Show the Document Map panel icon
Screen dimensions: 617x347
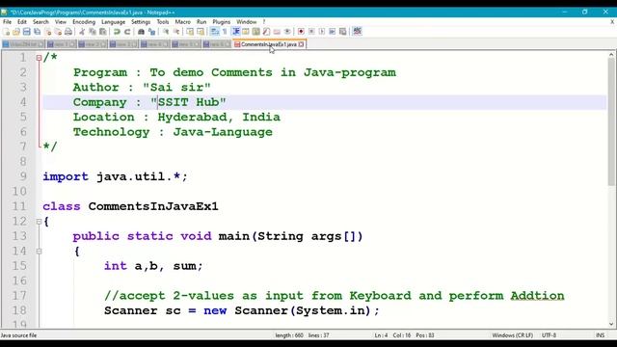pyautogui.click(x=256, y=32)
